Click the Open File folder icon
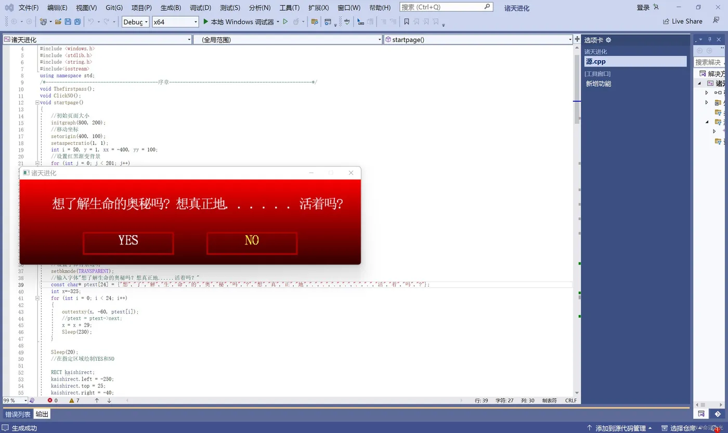 coord(58,22)
